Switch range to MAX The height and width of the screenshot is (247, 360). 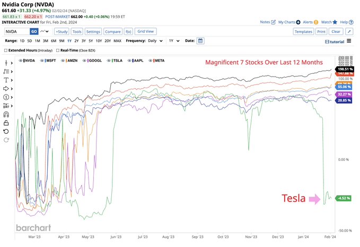[117, 40]
